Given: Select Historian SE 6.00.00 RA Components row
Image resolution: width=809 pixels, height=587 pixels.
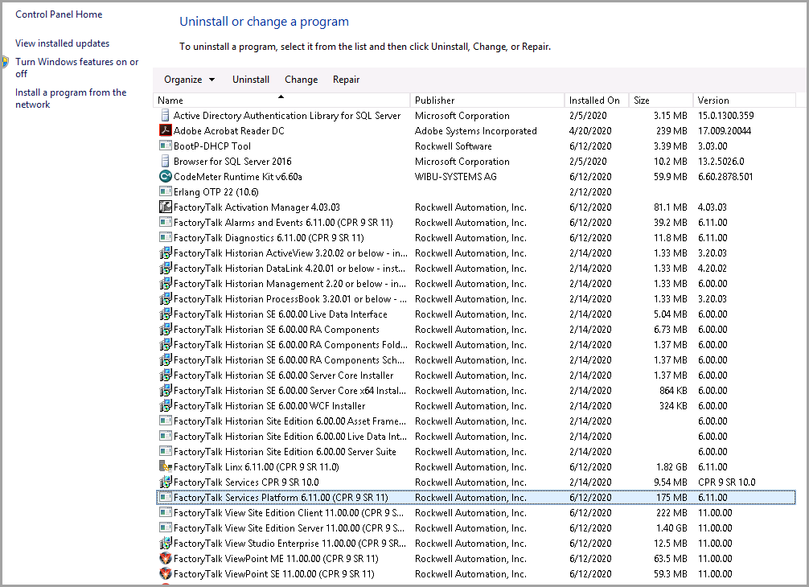Looking at the screenshot, I should click(x=475, y=329).
